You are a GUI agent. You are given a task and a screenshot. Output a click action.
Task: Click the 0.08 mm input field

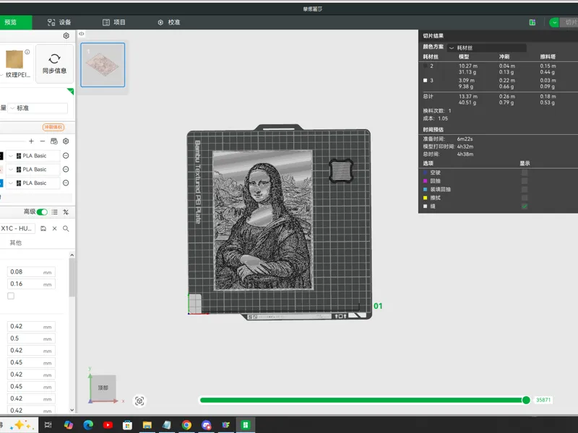point(31,272)
